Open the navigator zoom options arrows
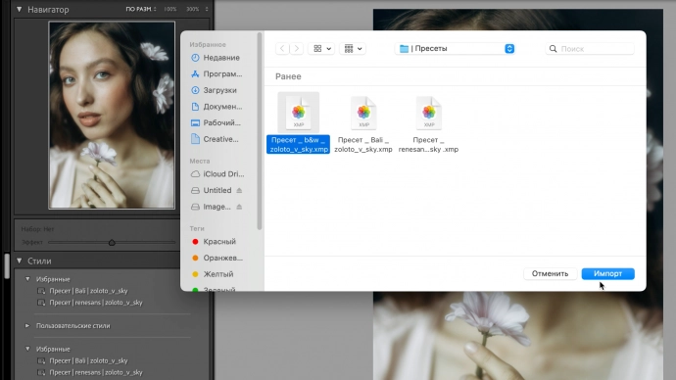The image size is (676, 380). point(207,9)
